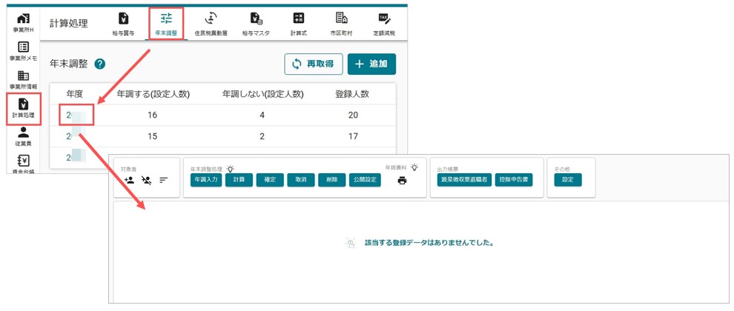Switch to the 市区町村 tab
This screenshot has height=311, width=734.
[x=342, y=24]
